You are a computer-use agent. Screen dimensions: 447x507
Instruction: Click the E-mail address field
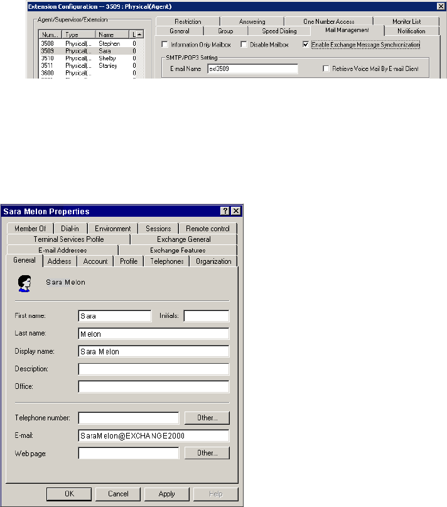tap(154, 435)
